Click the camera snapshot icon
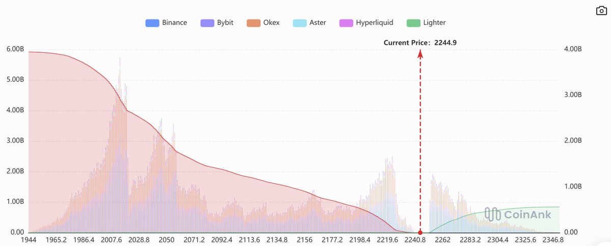Image resolution: width=611 pixels, height=246 pixels. [x=602, y=10]
